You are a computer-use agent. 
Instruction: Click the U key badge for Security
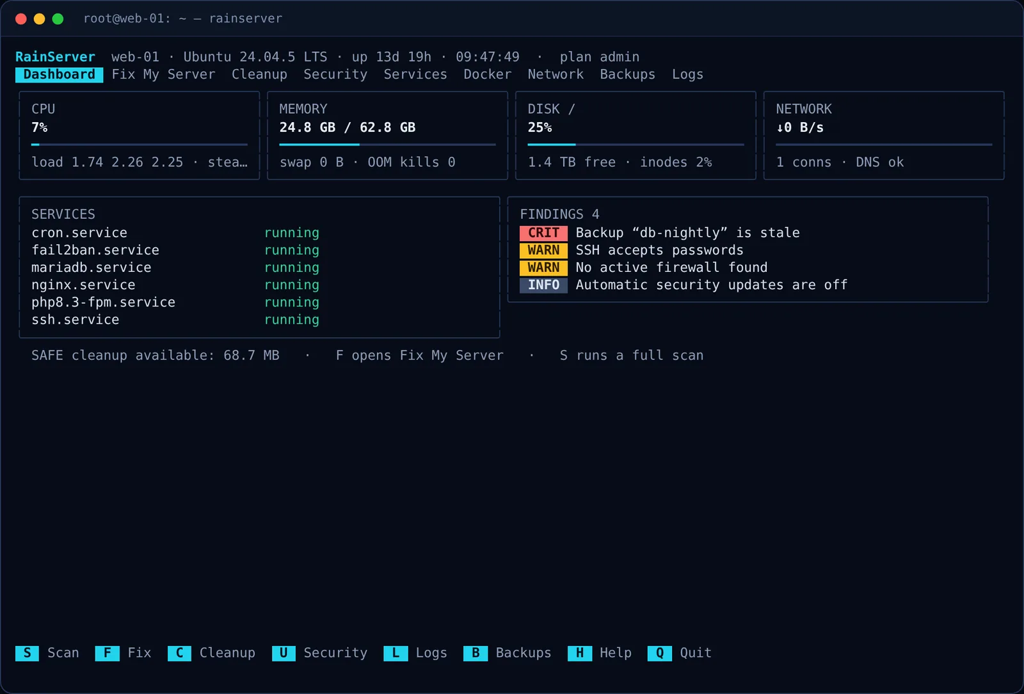[x=284, y=653]
